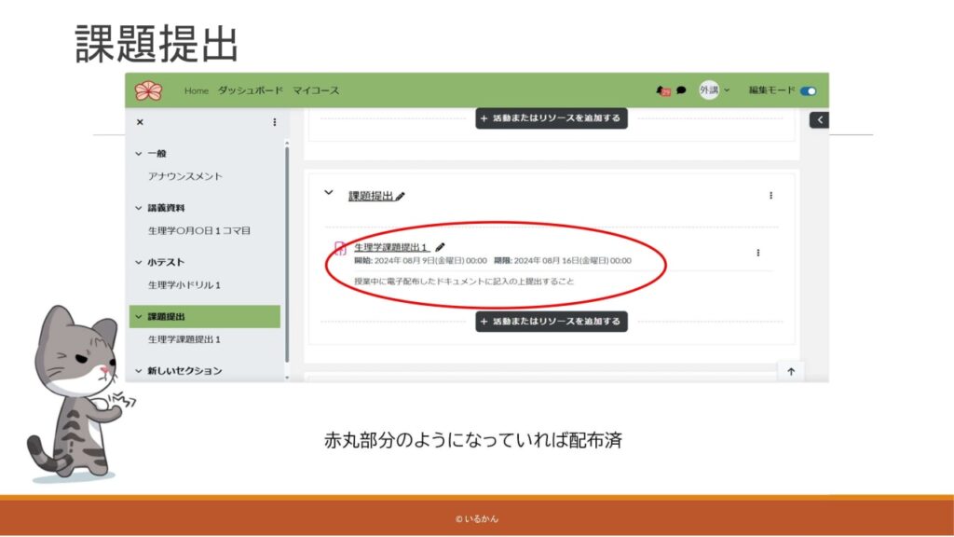
Task: Click the scroll-to-top arrow button
Action: coord(791,371)
